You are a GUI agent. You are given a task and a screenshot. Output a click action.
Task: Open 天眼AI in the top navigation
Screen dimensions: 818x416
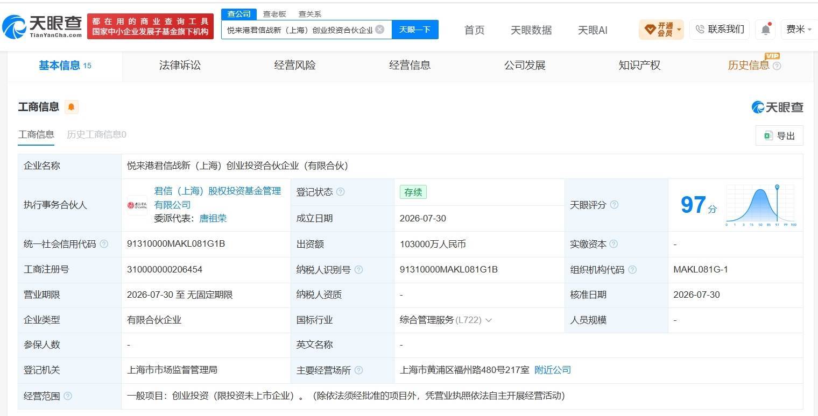(x=593, y=30)
